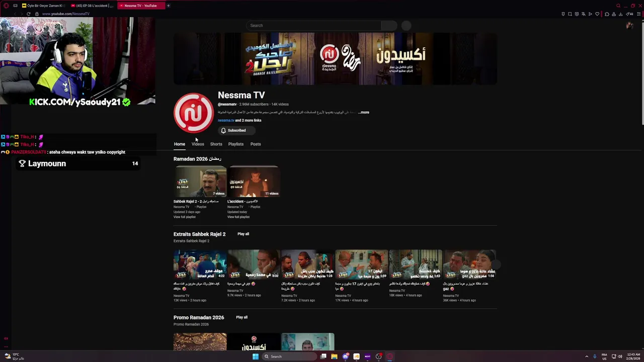Click the YouTube search input field
Image resolution: width=644 pixels, height=362 pixels.
[x=313, y=26]
